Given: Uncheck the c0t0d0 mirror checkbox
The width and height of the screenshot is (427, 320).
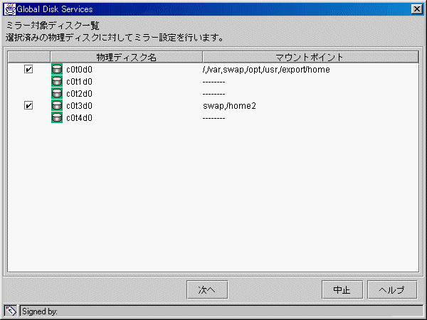Looking at the screenshot, I should (x=28, y=70).
